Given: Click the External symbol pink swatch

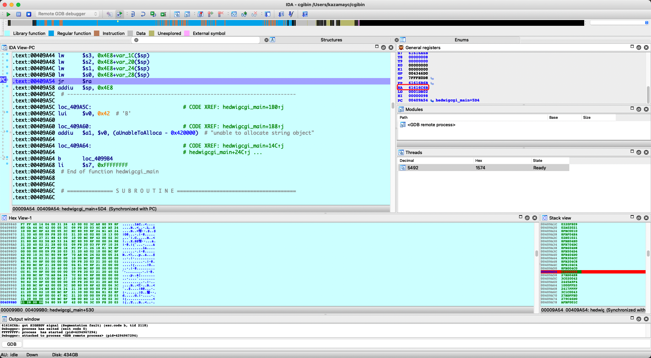Looking at the screenshot, I should click(x=187, y=33).
